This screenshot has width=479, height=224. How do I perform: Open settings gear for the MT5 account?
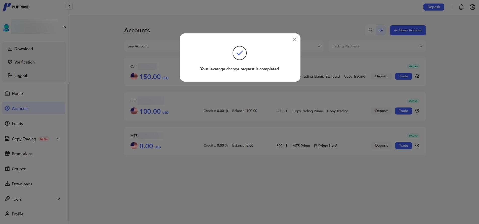pos(417,145)
